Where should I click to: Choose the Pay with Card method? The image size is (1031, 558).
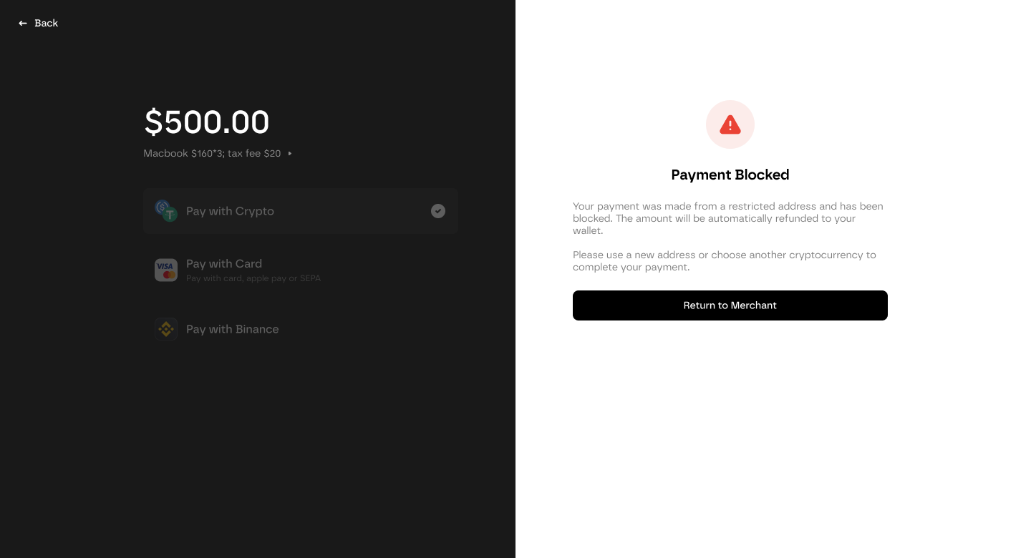tap(301, 270)
